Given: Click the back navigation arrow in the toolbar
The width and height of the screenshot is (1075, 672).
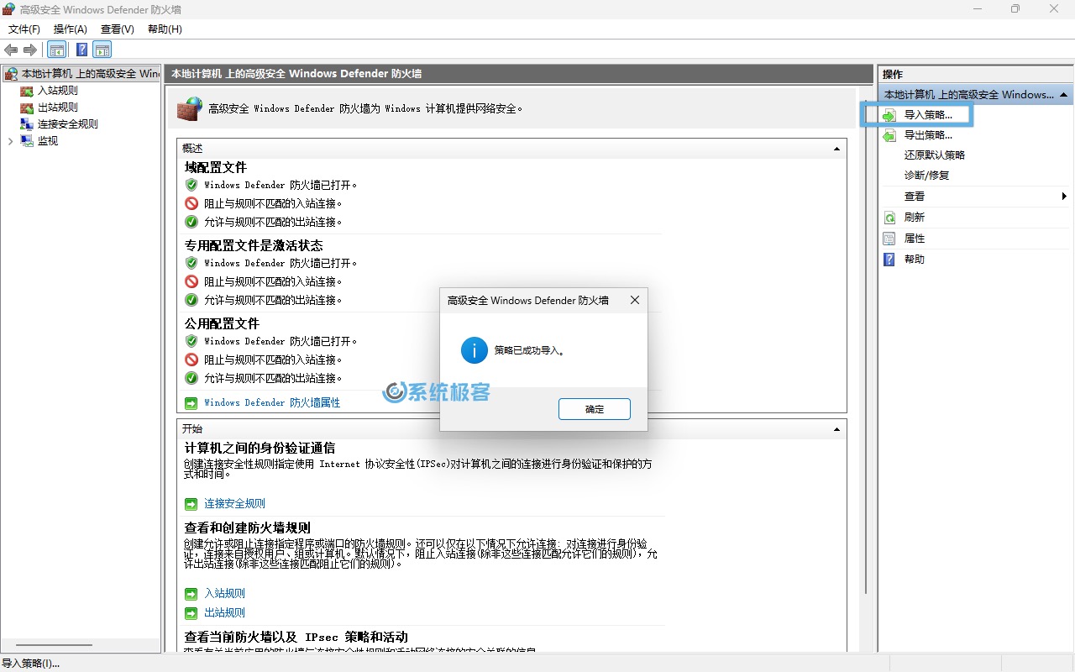Looking at the screenshot, I should [10, 49].
